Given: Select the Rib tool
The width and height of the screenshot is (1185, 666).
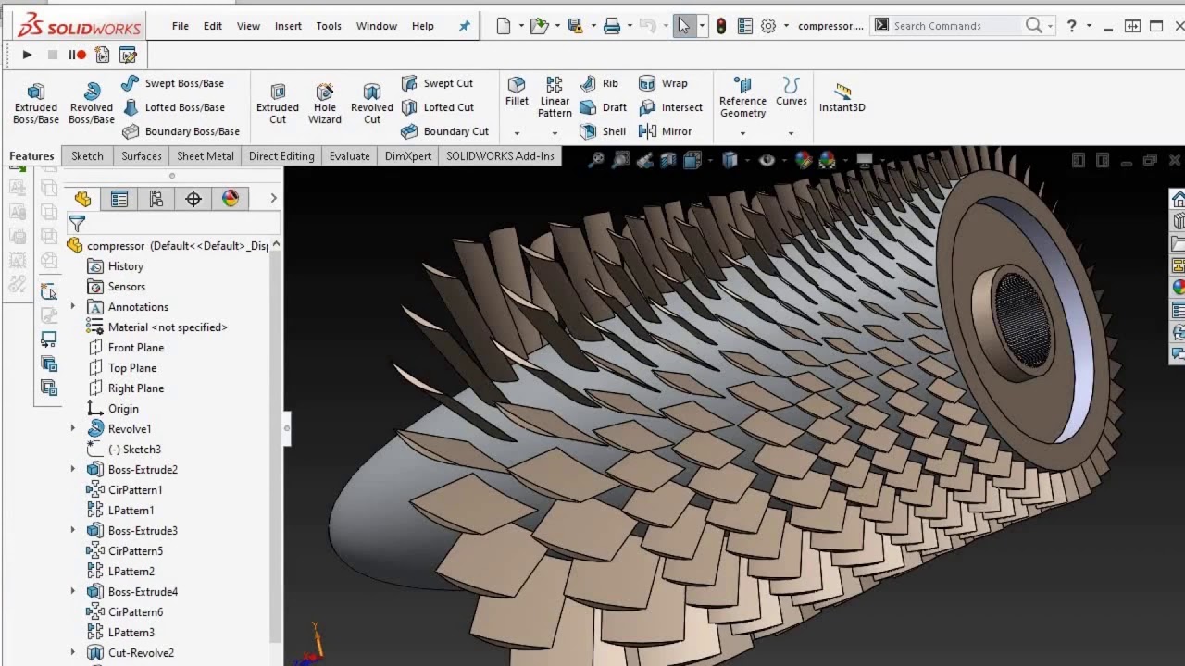Looking at the screenshot, I should click(x=599, y=83).
